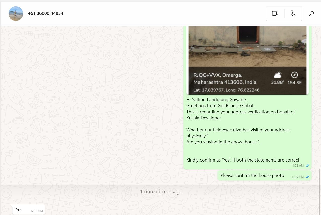The width and height of the screenshot is (321, 215).
Task: Click the 12:18 PM timestamp
Action: point(37,211)
